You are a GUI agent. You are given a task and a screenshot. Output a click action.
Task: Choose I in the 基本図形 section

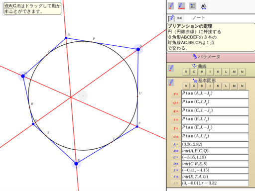[x=210, y=86]
